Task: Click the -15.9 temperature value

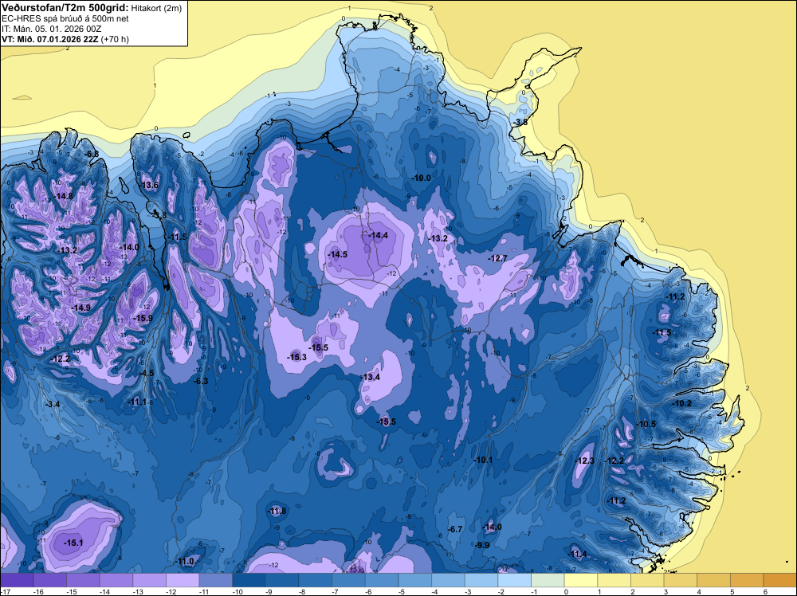Action: pos(143,318)
